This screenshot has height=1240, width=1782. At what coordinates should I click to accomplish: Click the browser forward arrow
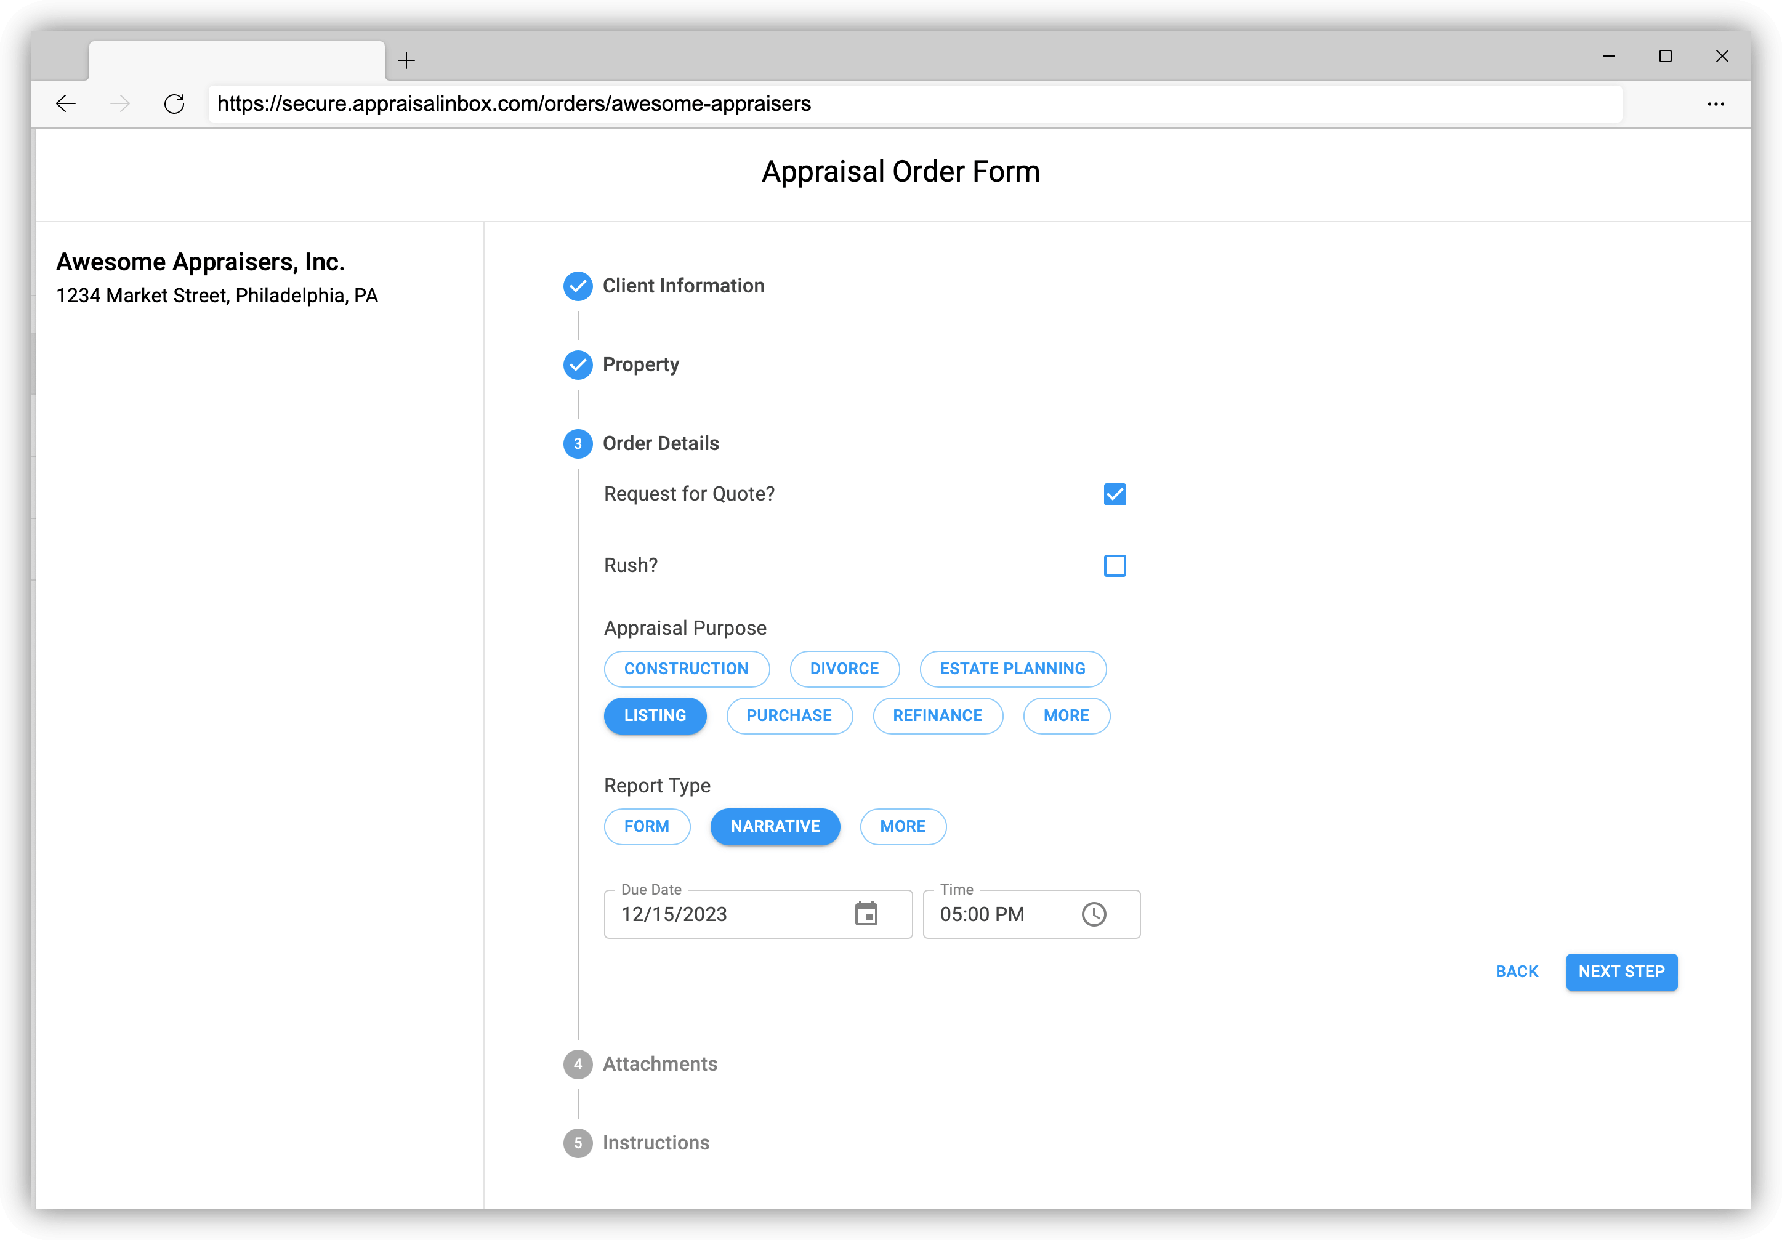pyautogui.click(x=120, y=103)
